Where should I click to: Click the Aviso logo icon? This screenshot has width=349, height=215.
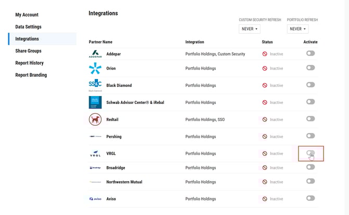click(95, 199)
